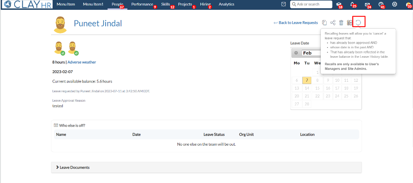Open the People menu

pos(117,4)
